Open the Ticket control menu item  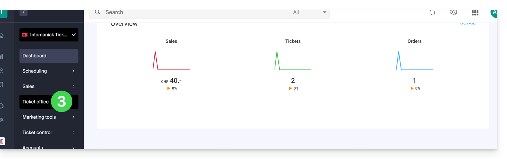(37, 133)
